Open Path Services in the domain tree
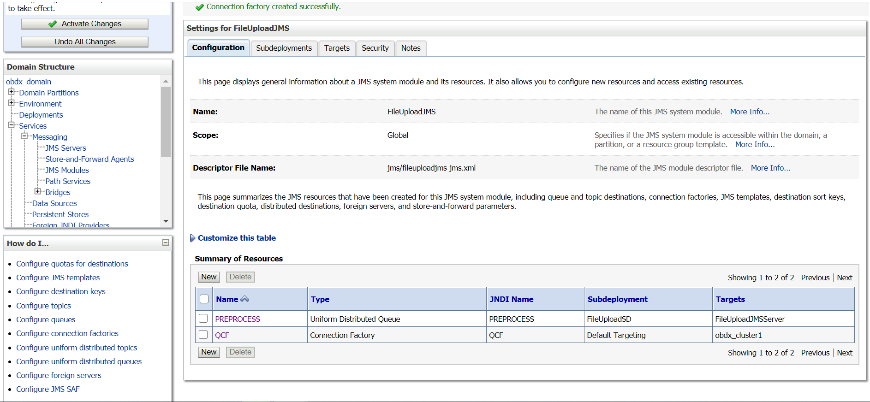870x402 pixels. tap(68, 181)
